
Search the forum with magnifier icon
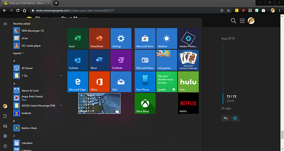[x=233, y=21]
